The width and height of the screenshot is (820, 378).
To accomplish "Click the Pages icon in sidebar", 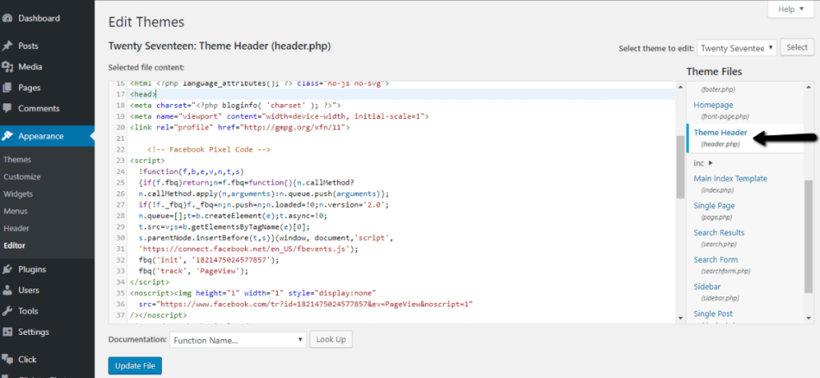I will 8,88.
